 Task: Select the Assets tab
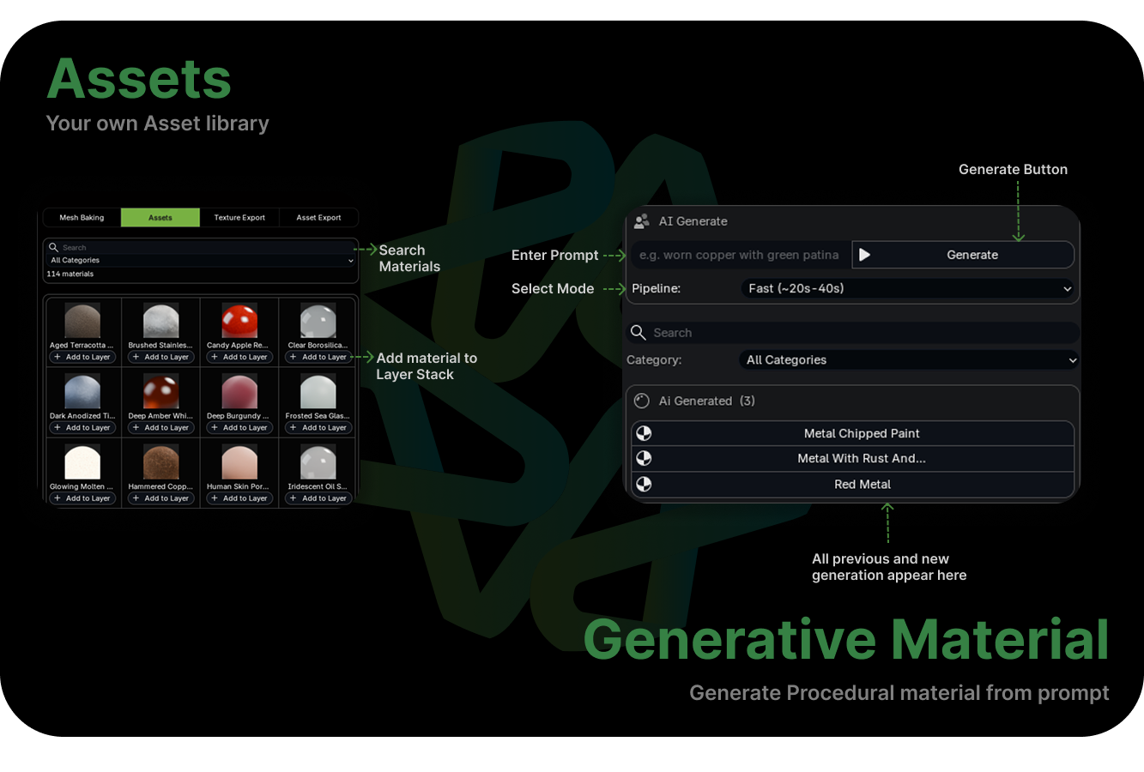tap(160, 218)
